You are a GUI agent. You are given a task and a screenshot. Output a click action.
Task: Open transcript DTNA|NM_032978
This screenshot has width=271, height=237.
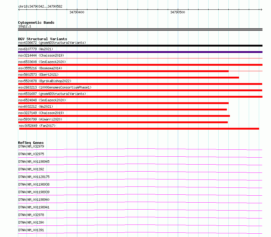(x=31, y=215)
